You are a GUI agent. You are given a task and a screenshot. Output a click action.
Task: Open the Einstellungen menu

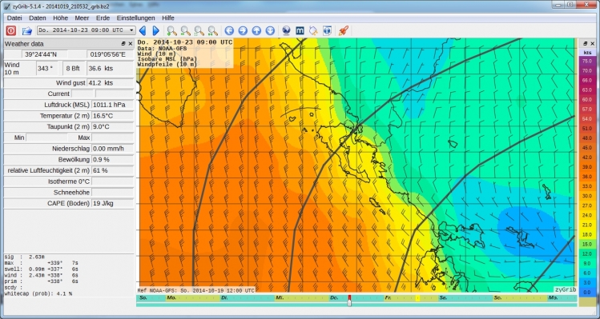tap(136, 18)
